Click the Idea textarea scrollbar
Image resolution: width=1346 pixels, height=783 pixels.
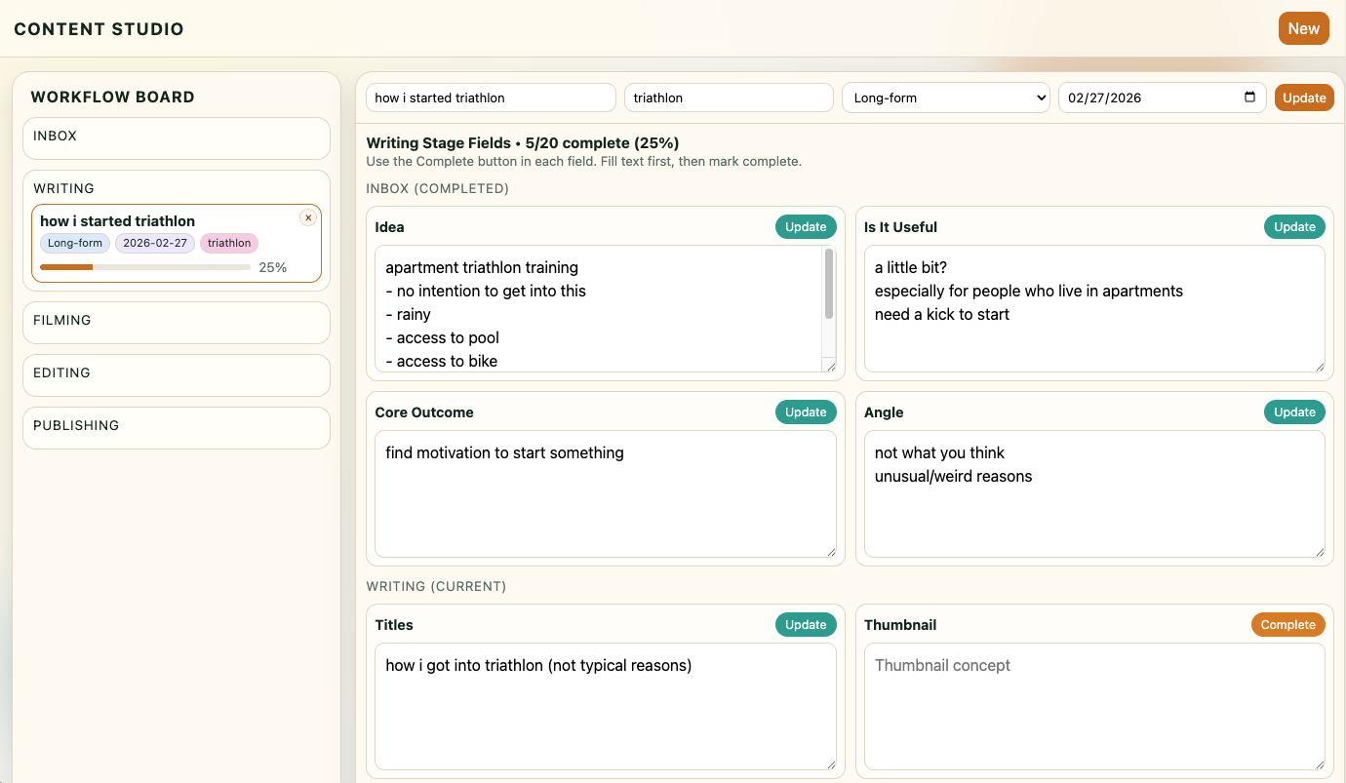click(829, 285)
